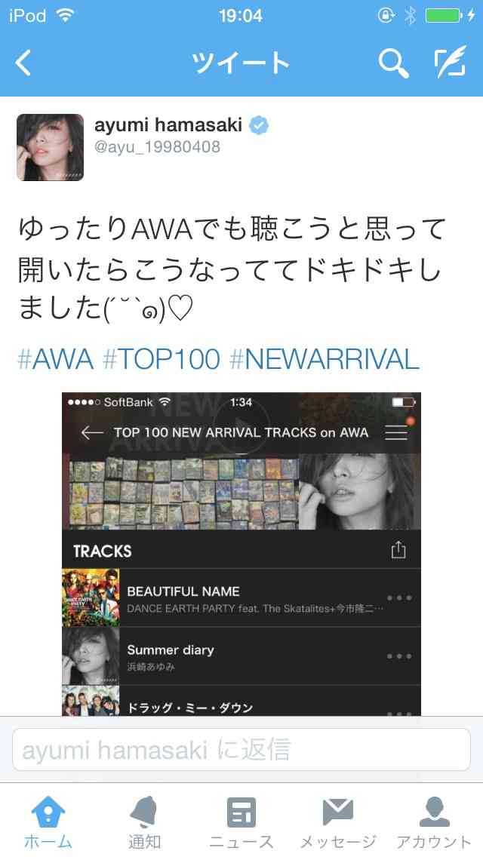The image size is (483, 857).
Task: Compose a new tweet with the quill icon
Action: tap(451, 62)
